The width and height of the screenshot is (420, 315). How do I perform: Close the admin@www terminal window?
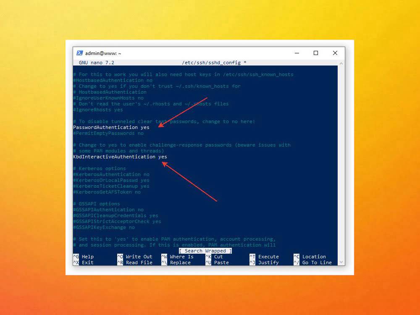(335, 53)
